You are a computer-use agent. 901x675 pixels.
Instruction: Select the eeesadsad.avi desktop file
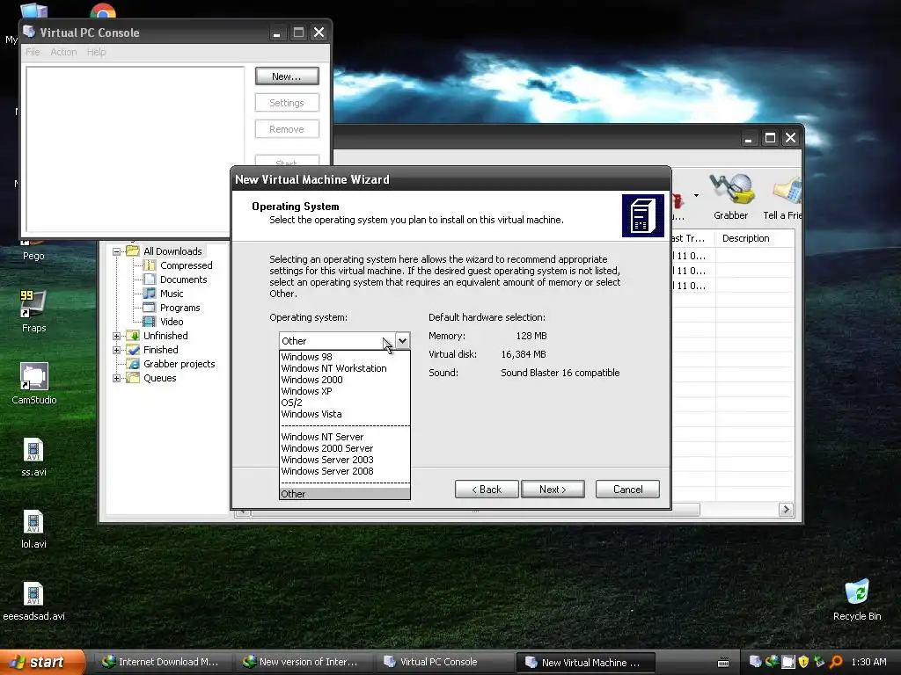(34, 601)
